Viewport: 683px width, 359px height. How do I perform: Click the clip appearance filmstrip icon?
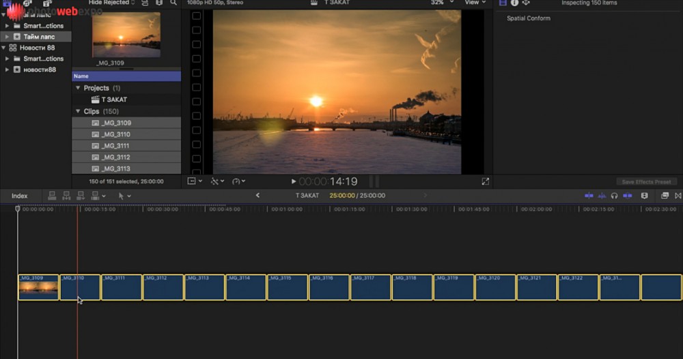pyautogui.click(x=644, y=196)
